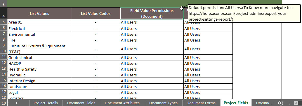The height and width of the screenshot is (106, 302).
Task: Click horizontal scrollbar left arrow
Action: point(296,103)
